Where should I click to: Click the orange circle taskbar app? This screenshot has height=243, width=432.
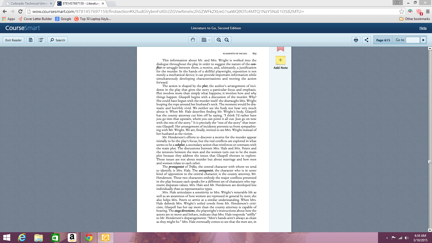(106, 238)
